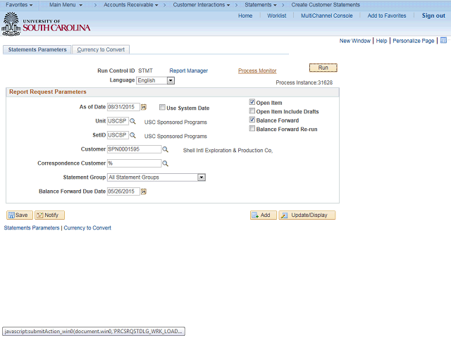Expand Statements breadcrumb menu

click(x=261, y=5)
